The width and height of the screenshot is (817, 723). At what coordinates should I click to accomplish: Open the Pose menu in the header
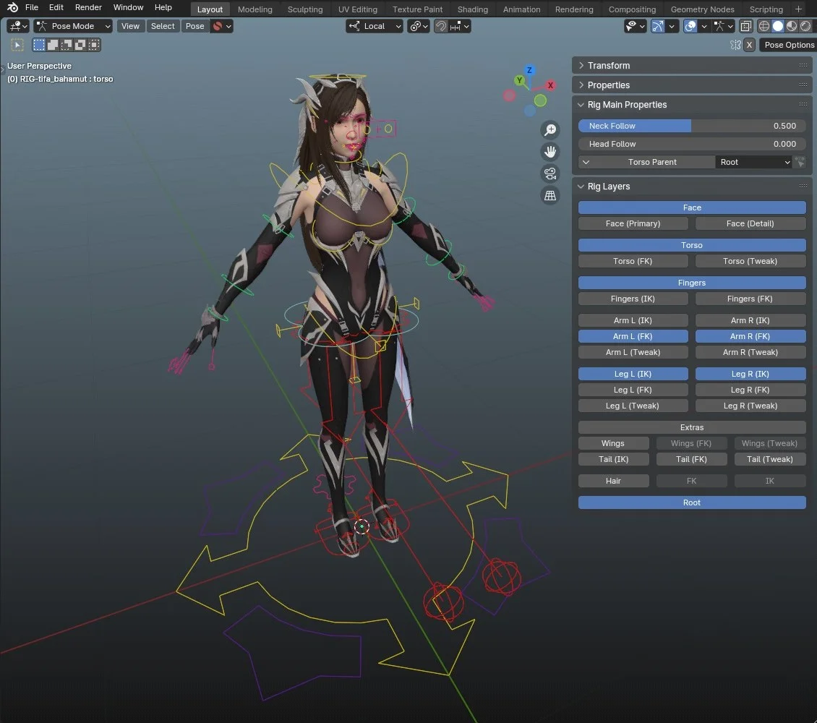[x=194, y=25]
